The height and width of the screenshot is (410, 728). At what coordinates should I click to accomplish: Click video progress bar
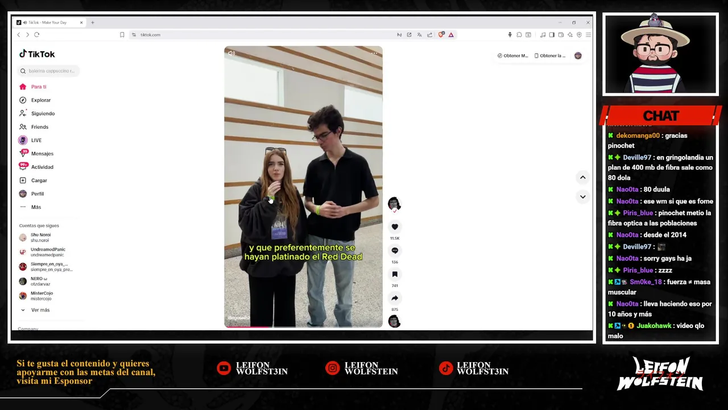(303, 327)
